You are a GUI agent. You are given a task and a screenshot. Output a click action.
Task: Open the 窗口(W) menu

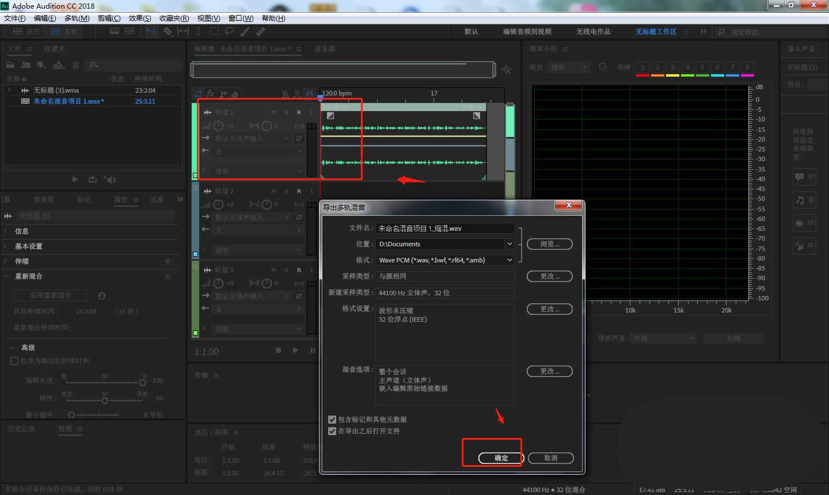click(x=241, y=18)
